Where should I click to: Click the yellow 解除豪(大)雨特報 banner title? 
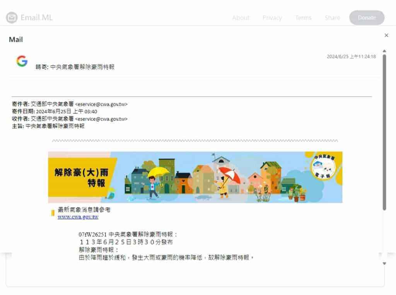click(x=82, y=177)
